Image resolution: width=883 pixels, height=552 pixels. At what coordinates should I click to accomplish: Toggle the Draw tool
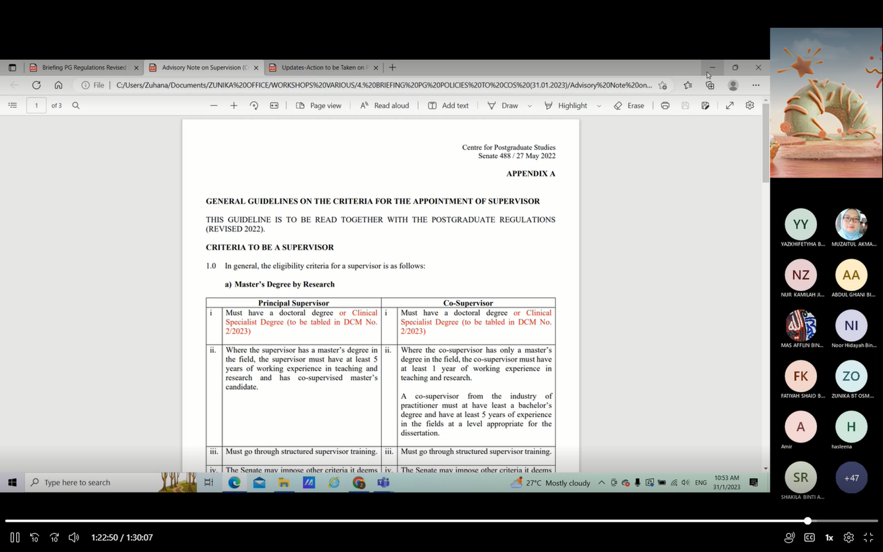pyautogui.click(x=503, y=106)
